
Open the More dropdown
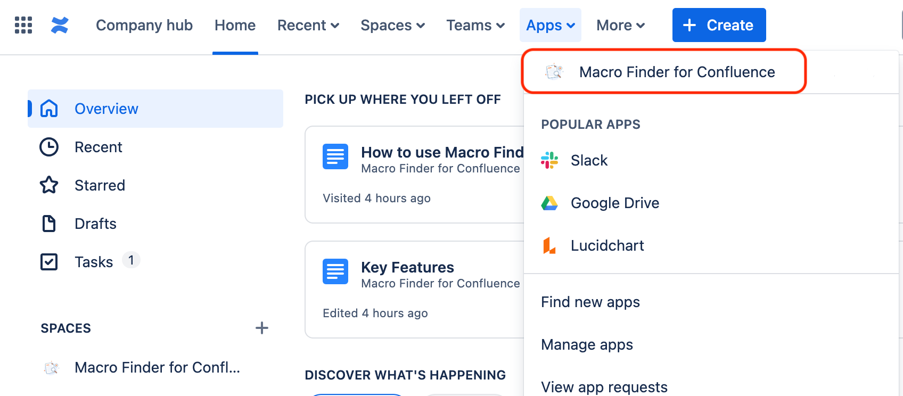[x=621, y=25]
